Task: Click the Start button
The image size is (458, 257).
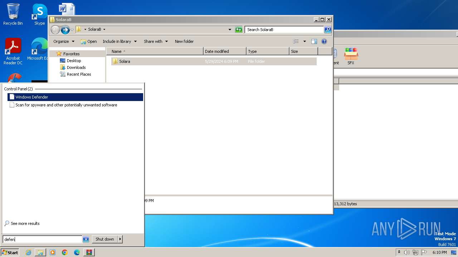Action: pos(10,252)
